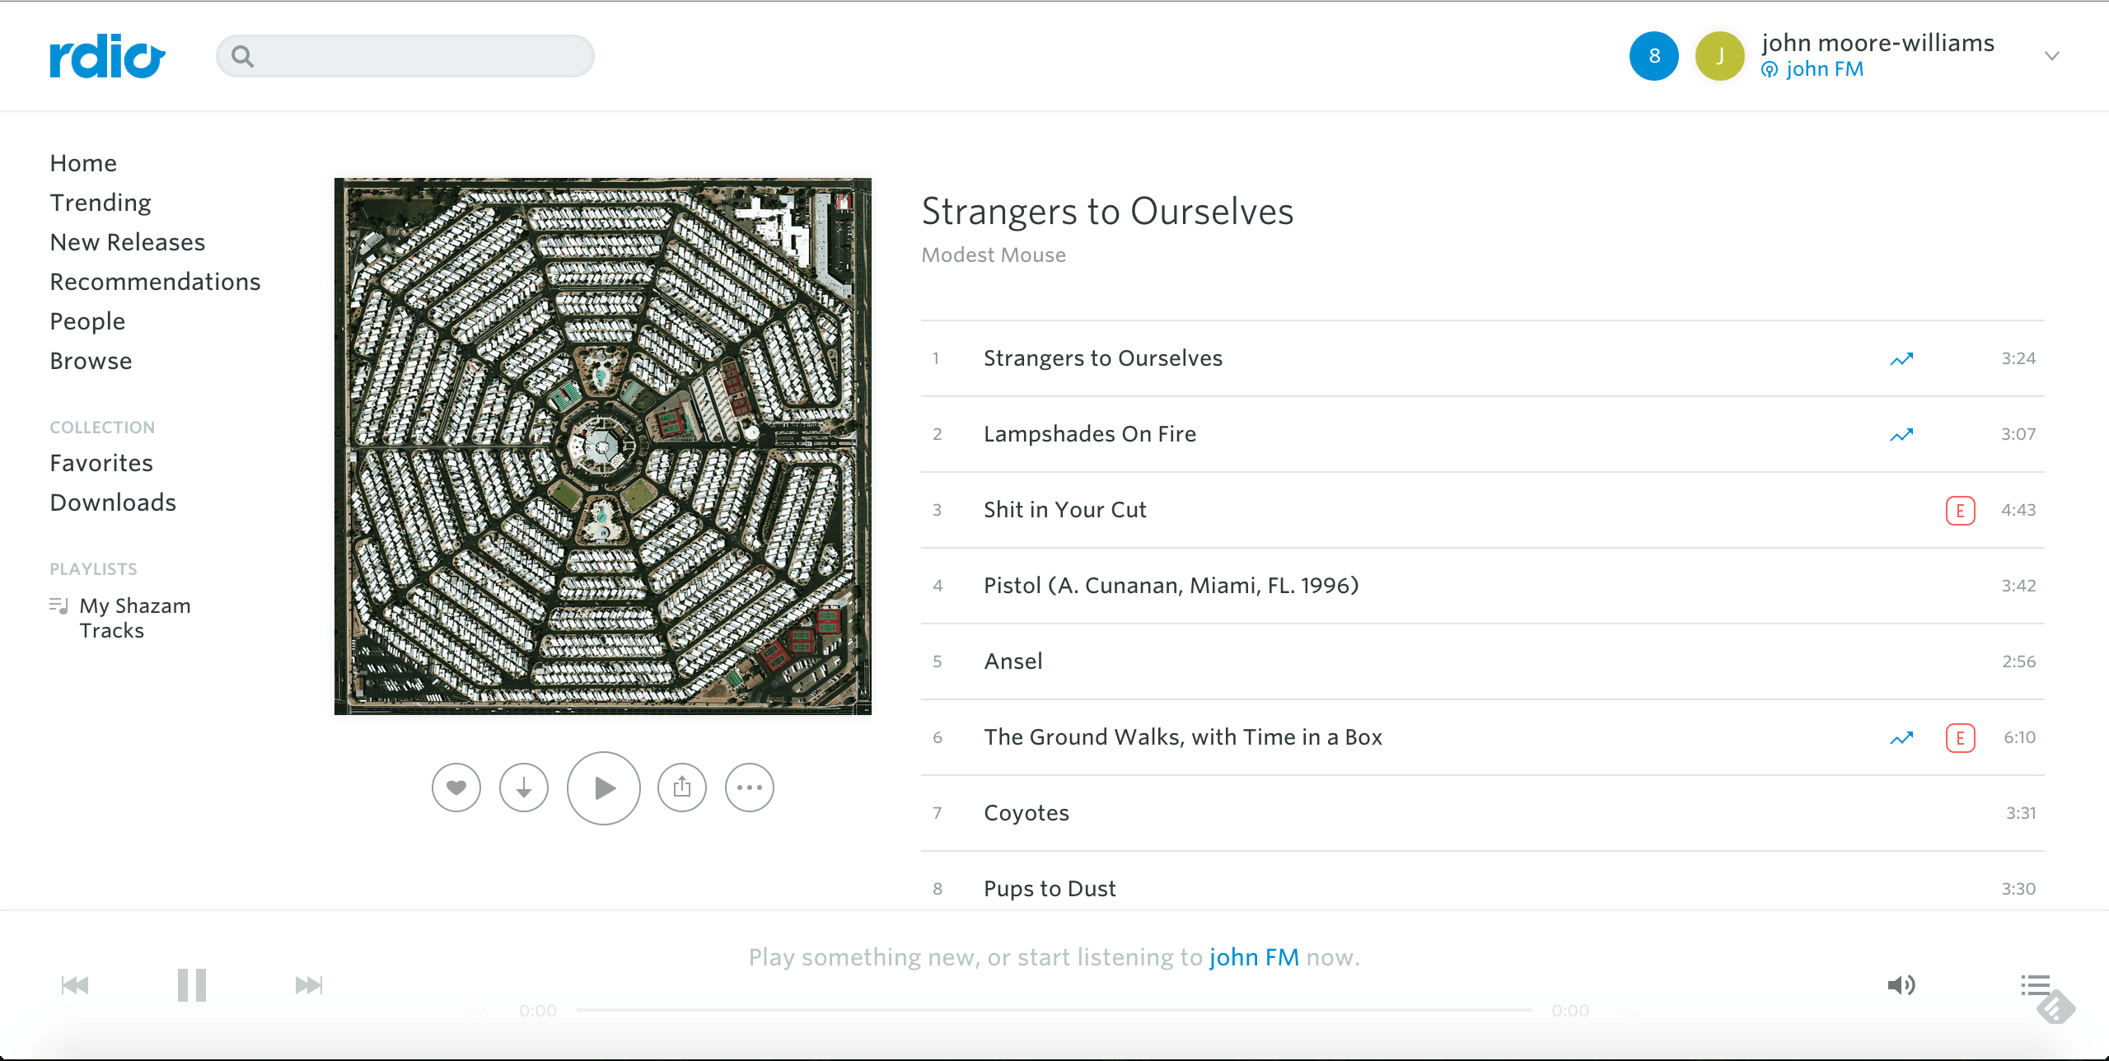Download the album with the down-arrow icon
Screen dimensions: 2109x1061
524,788
